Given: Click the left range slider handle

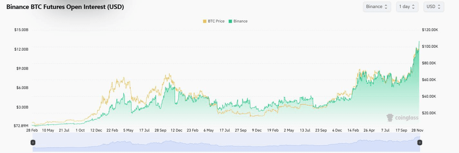Looking at the screenshot, I should [33, 142].
